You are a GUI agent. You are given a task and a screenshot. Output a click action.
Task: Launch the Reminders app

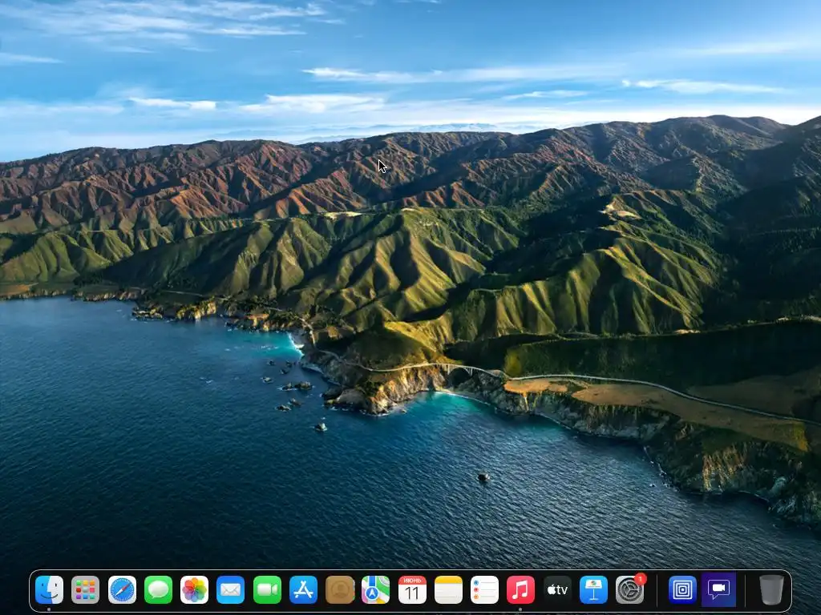point(484,590)
